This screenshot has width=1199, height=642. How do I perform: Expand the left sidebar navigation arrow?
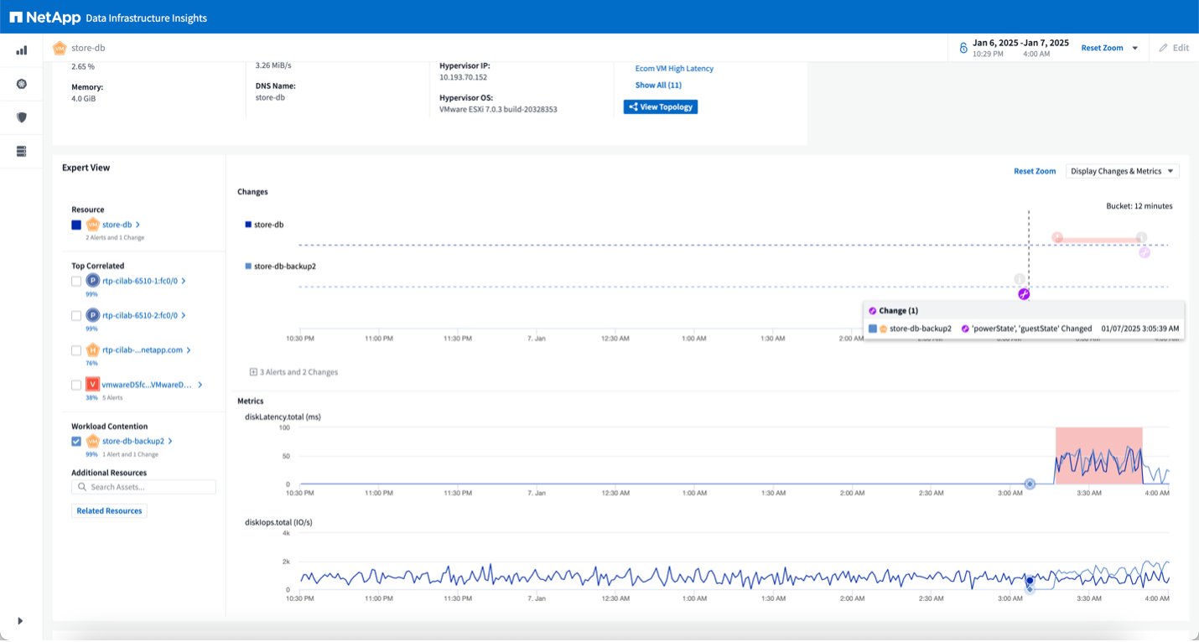[x=20, y=621]
